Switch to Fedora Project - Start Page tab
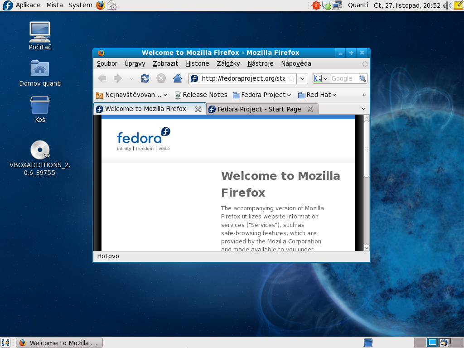 point(263,109)
